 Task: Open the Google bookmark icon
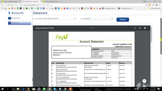[x=35, y=8]
